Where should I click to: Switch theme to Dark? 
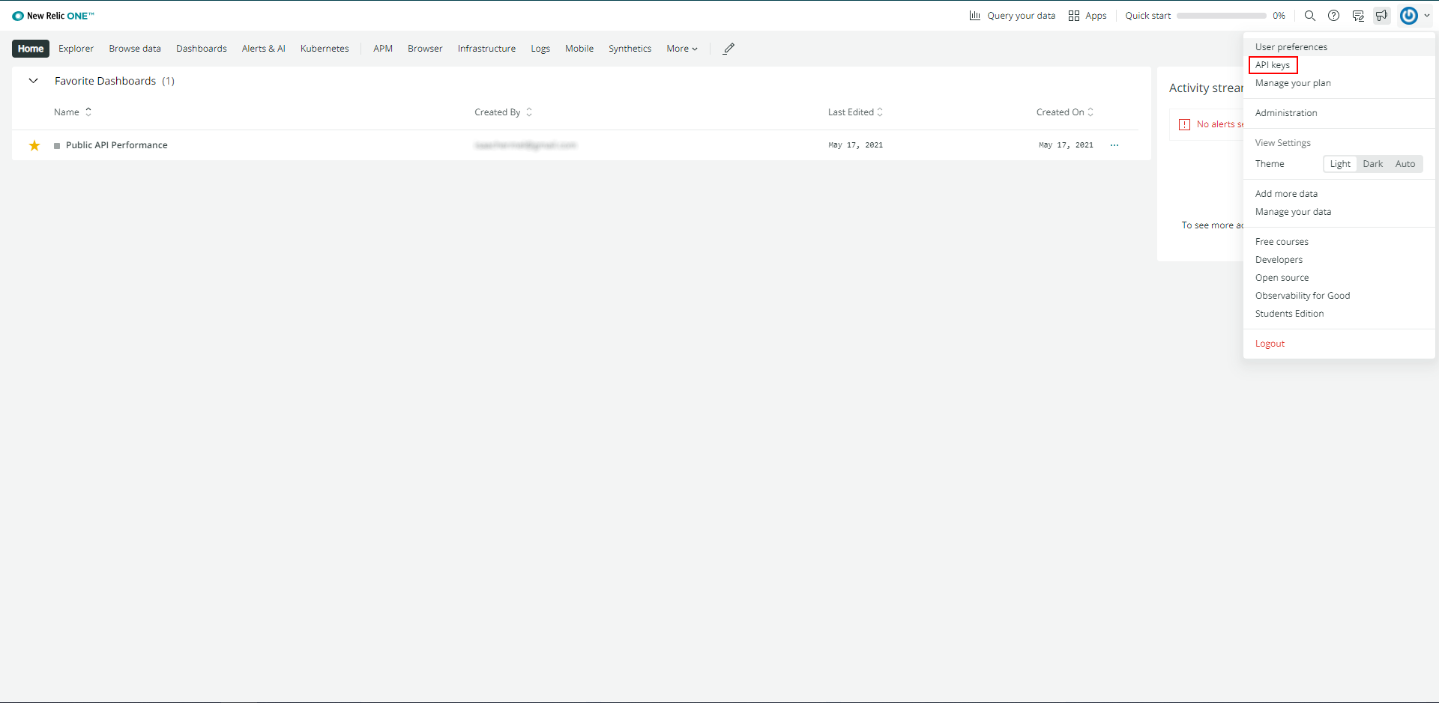coord(1372,164)
